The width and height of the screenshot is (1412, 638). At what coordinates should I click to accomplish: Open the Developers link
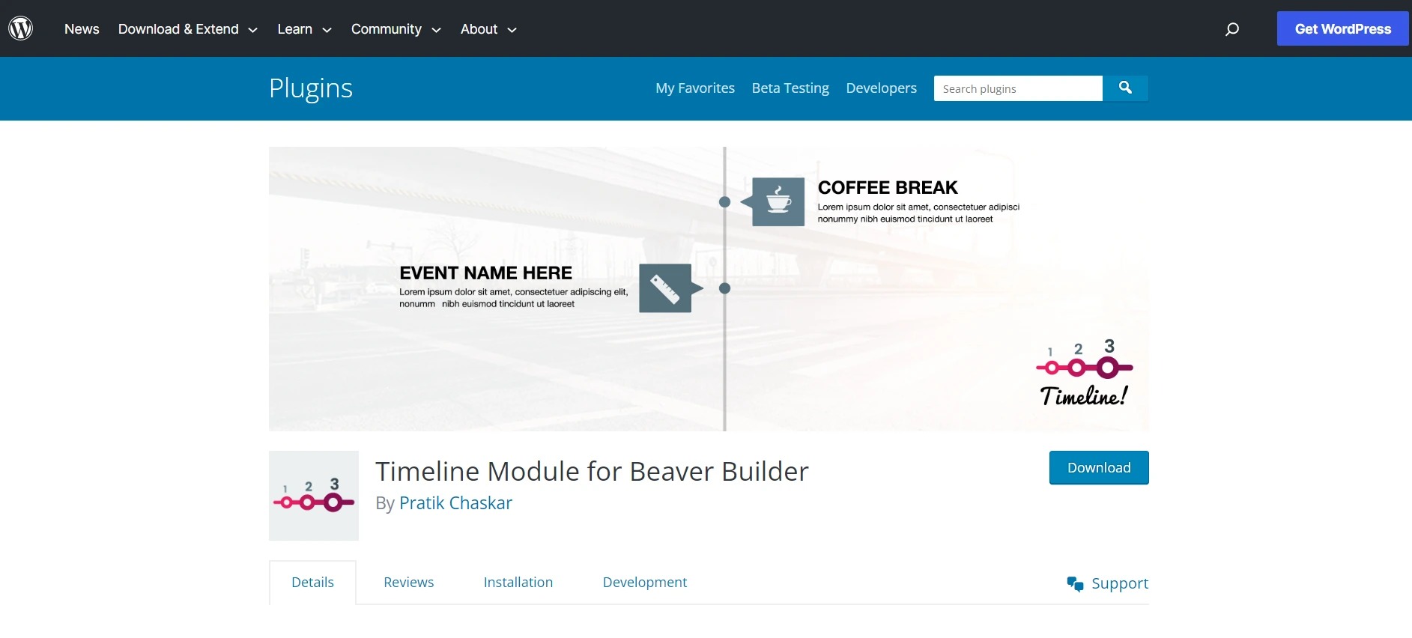[881, 88]
